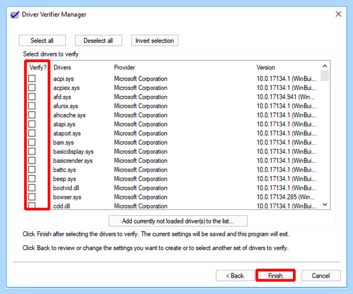Click the scroll up arrow in driver list

pyautogui.click(x=325, y=66)
